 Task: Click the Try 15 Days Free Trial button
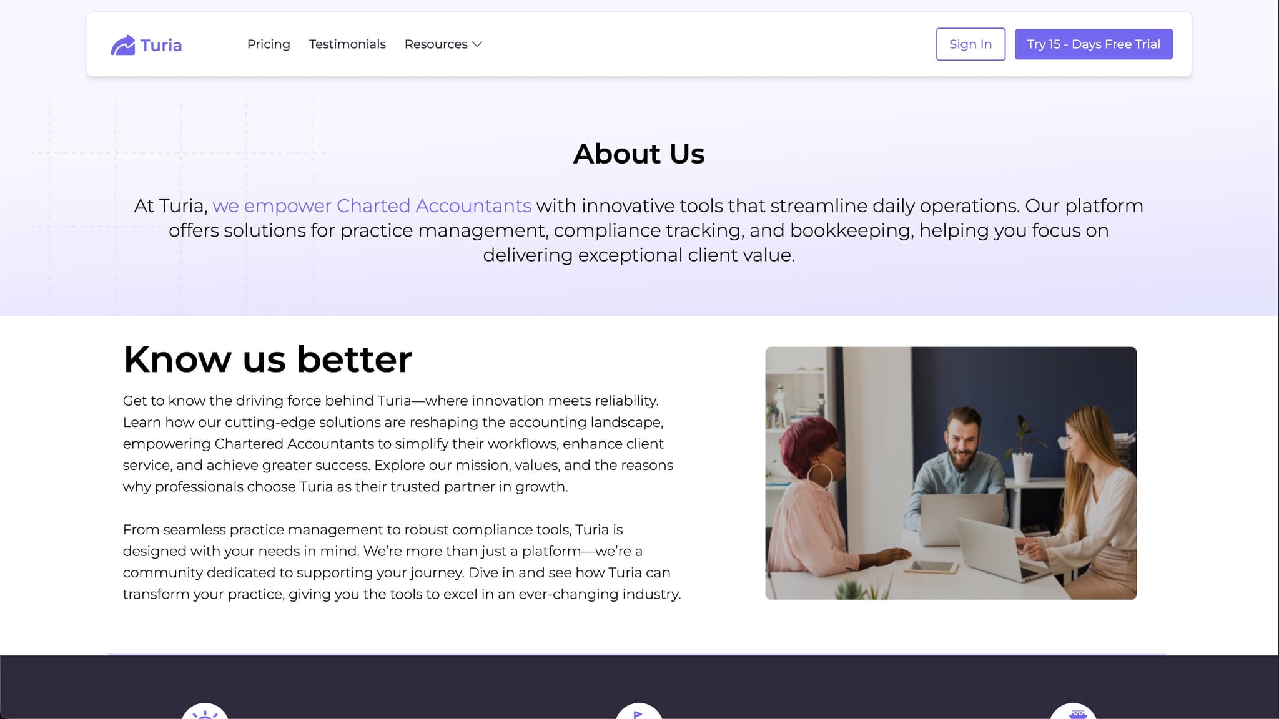[x=1094, y=44]
